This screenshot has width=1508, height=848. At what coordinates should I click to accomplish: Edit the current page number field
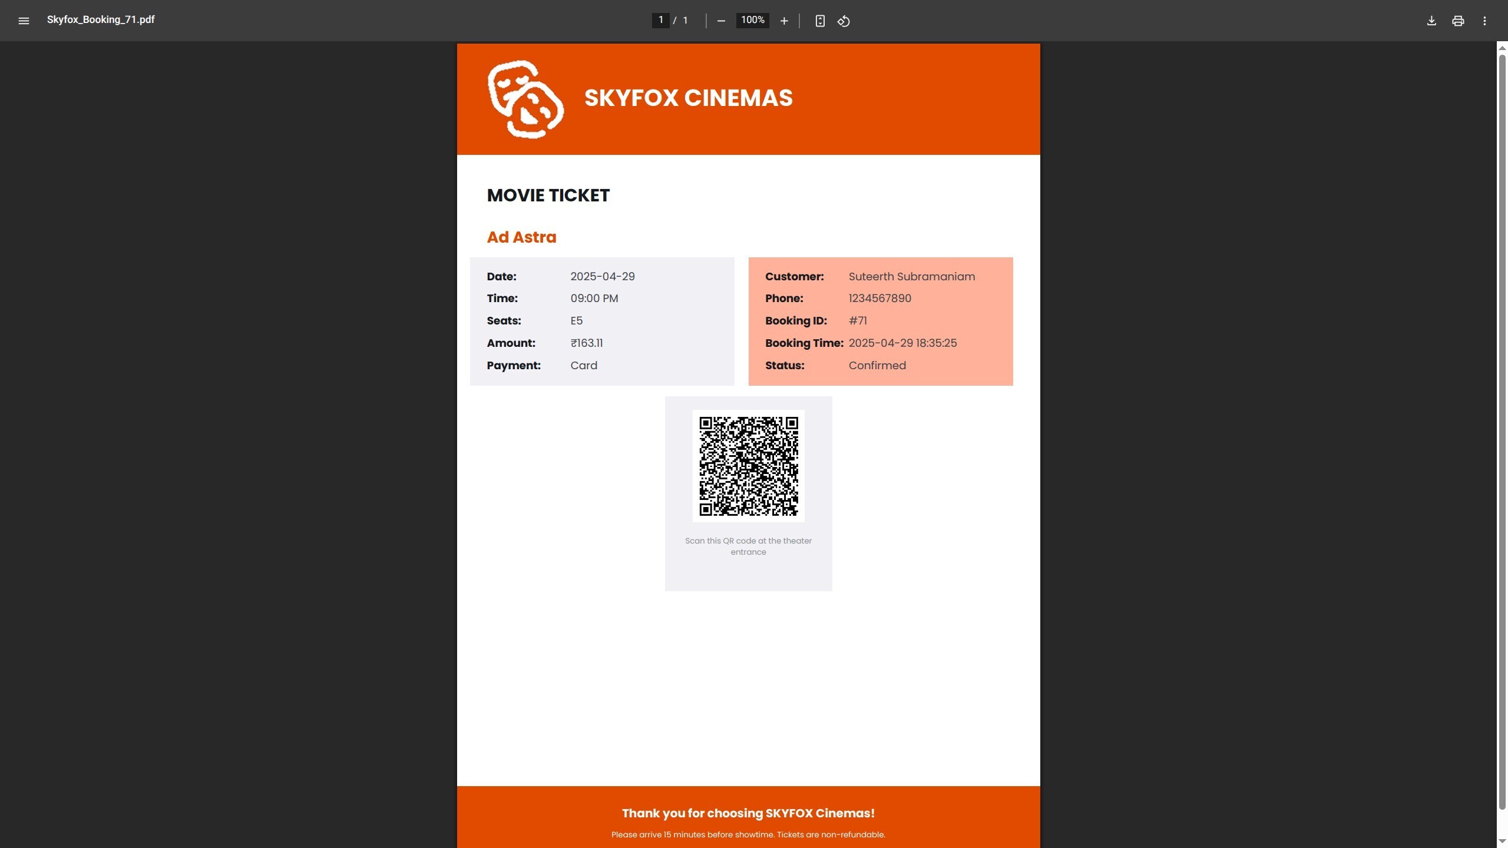tap(660, 20)
